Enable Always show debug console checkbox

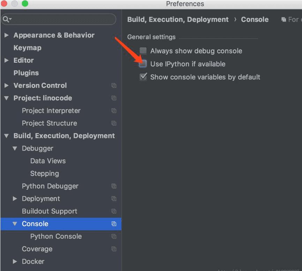[x=143, y=51]
